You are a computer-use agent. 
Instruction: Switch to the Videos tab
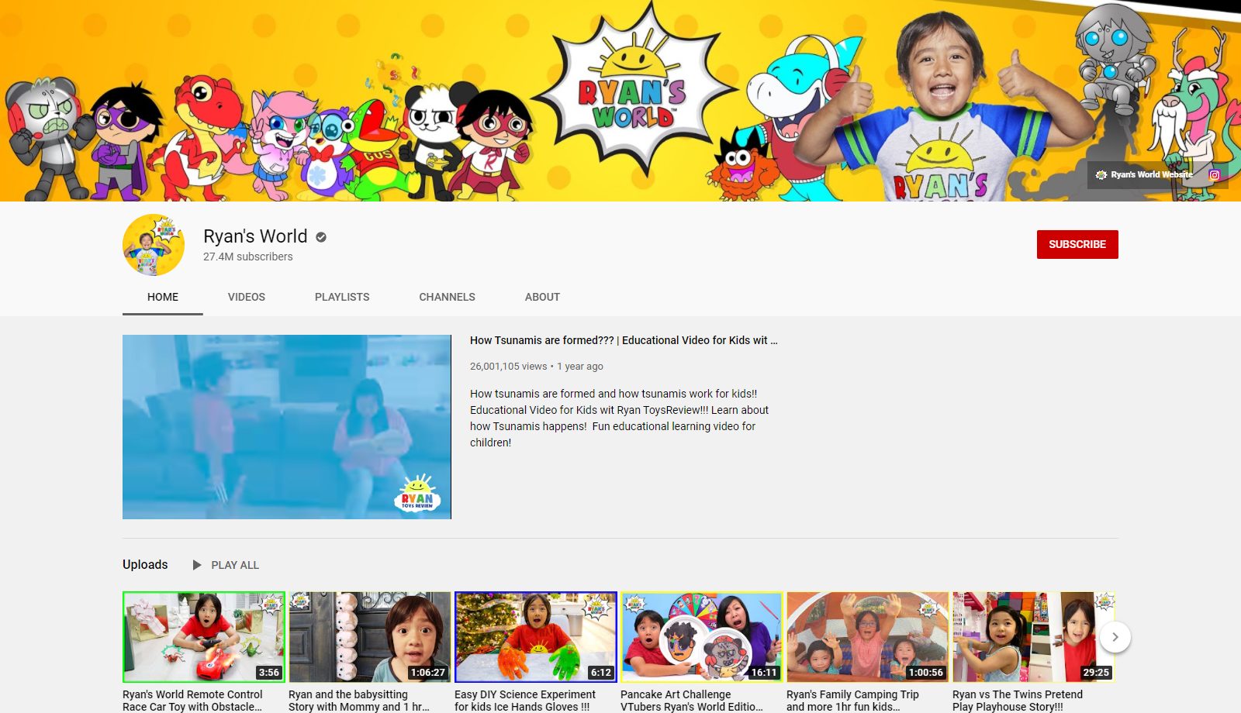(247, 297)
